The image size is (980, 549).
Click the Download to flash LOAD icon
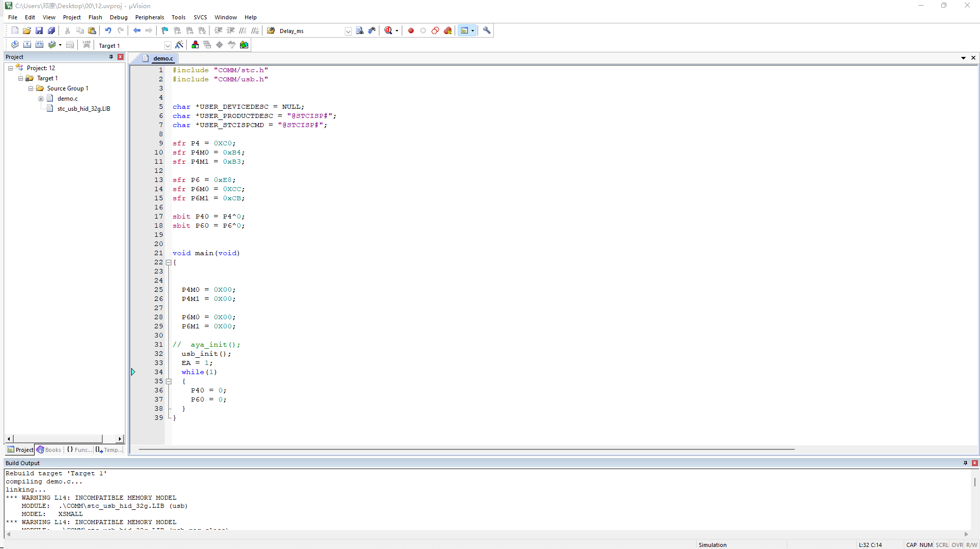[86, 45]
